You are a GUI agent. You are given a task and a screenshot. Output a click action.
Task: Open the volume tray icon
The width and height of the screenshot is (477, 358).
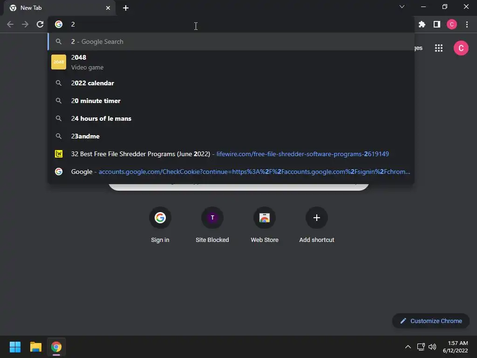(x=432, y=347)
